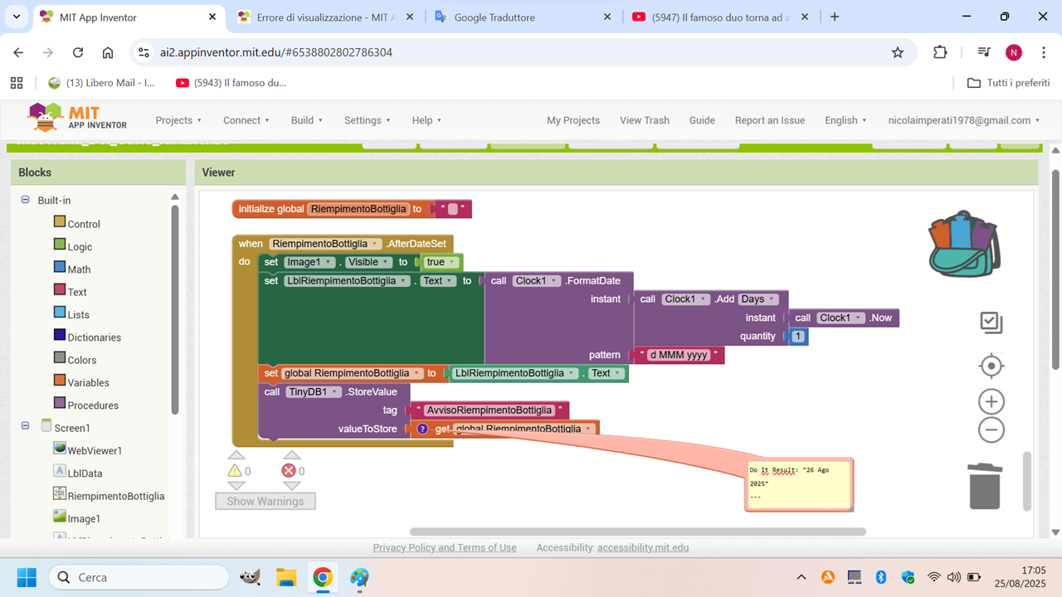Open the Image1 component dropdown

(329, 262)
